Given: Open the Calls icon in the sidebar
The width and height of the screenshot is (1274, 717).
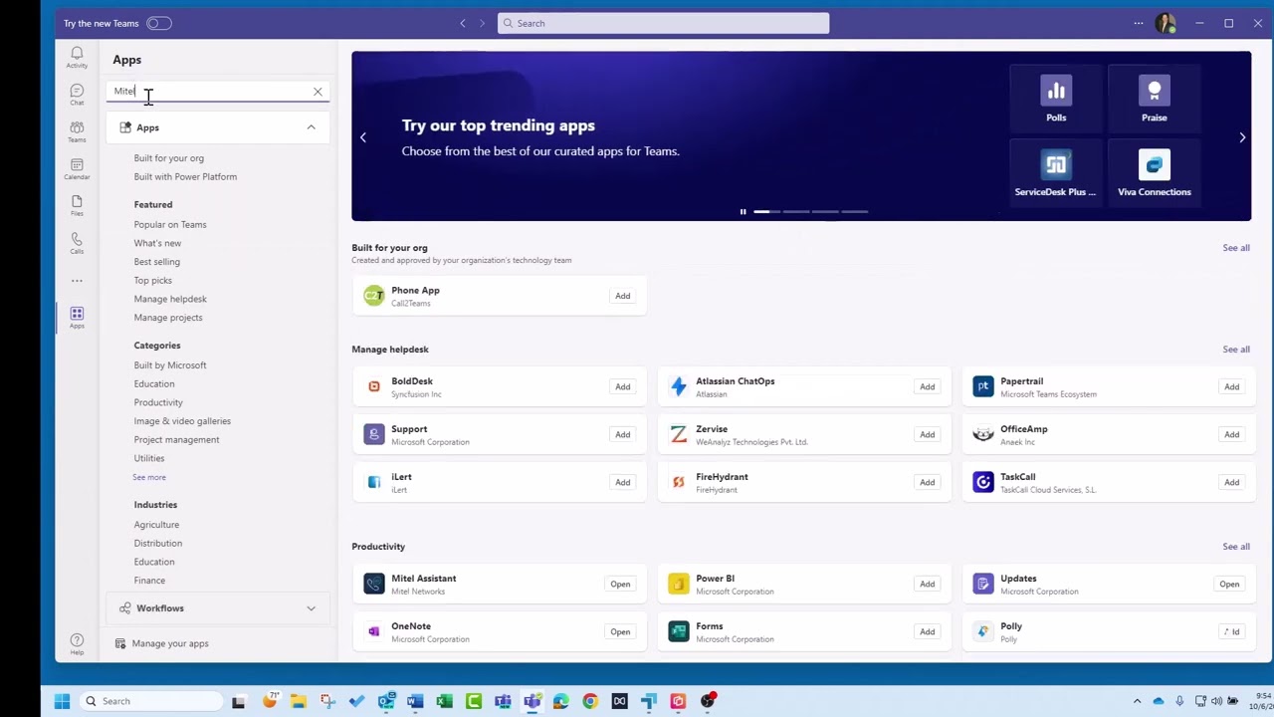Looking at the screenshot, I should click(77, 243).
